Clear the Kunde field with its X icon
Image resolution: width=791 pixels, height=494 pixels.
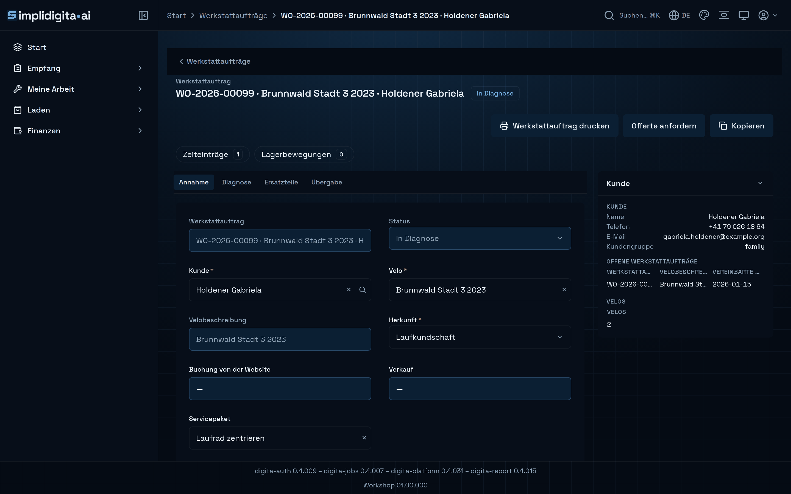click(x=349, y=290)
